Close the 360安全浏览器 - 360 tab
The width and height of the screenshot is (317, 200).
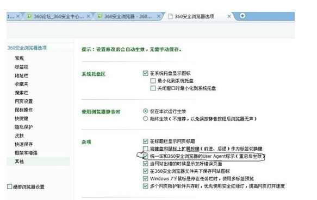(x=159, y=16)
